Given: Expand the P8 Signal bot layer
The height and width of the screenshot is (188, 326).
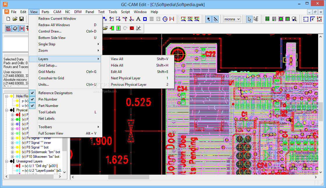Looking at the screenshot, I should click(x=12, y=147).
